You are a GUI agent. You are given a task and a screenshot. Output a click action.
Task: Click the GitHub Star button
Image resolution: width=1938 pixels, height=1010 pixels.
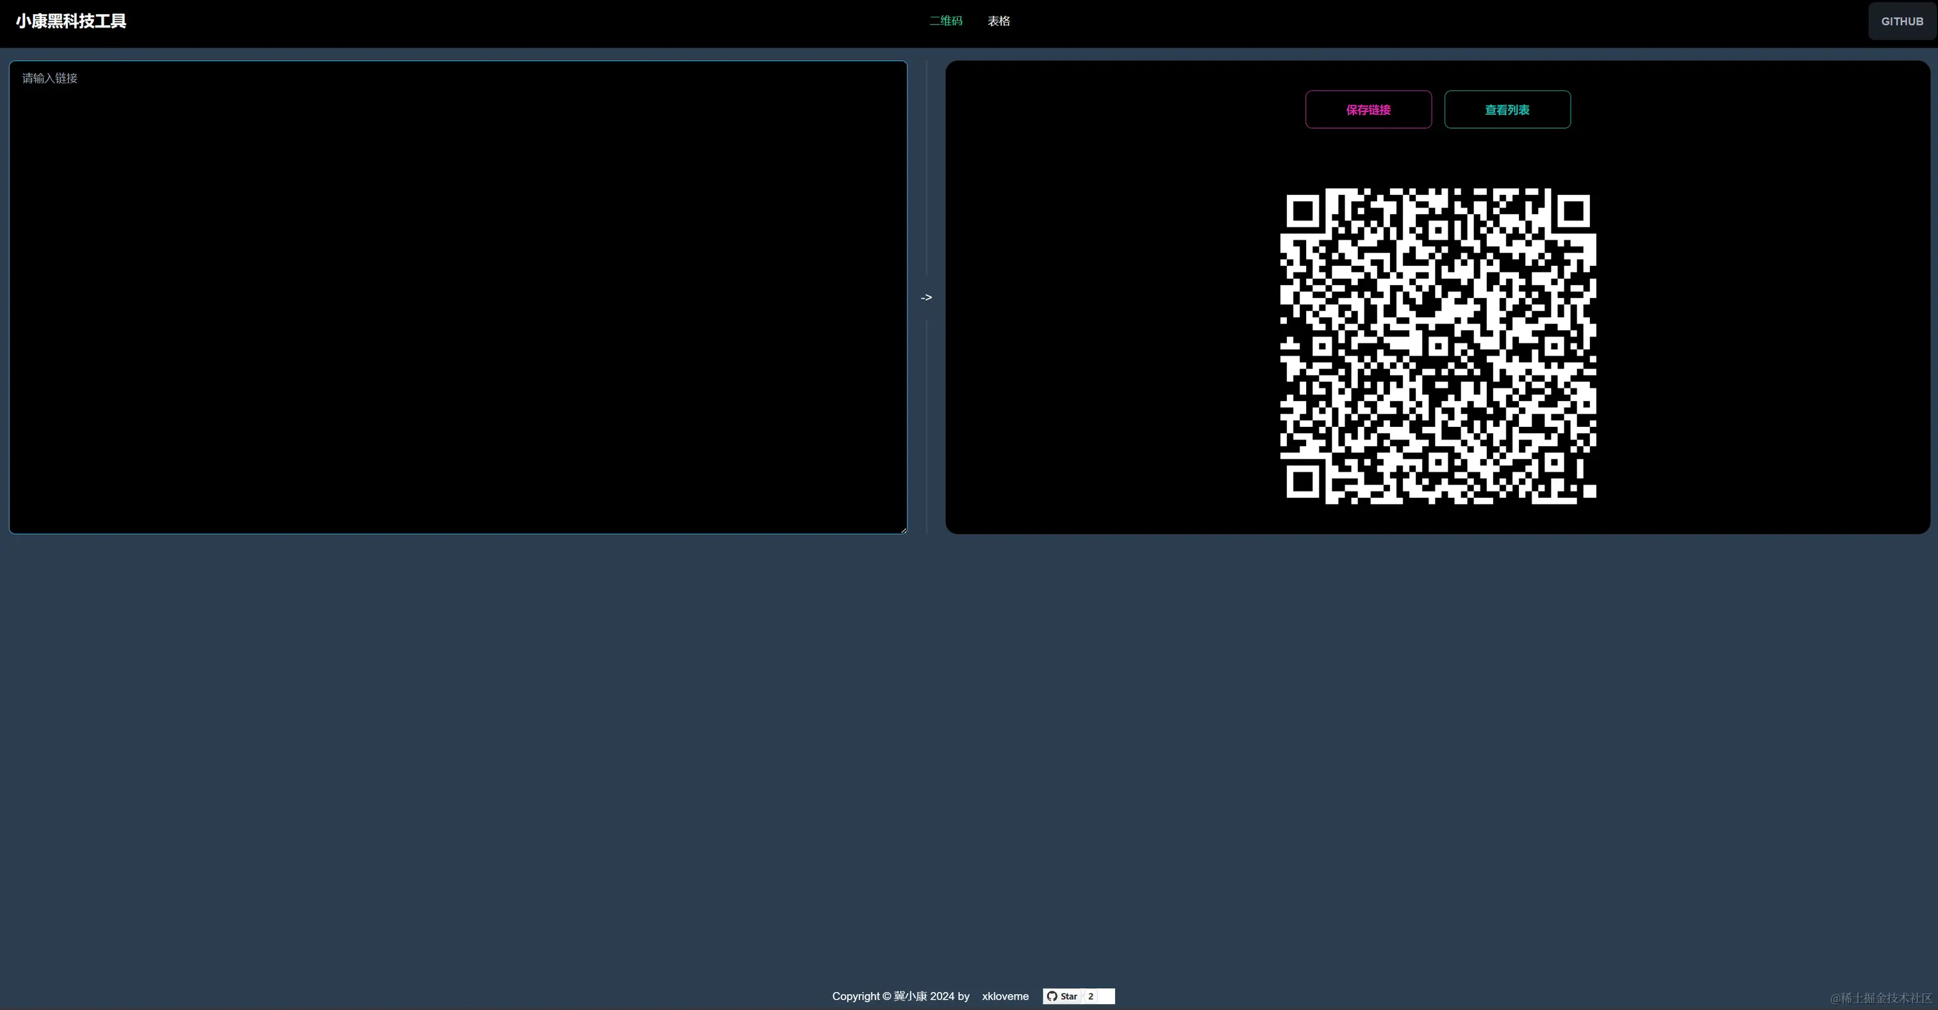1063,996
